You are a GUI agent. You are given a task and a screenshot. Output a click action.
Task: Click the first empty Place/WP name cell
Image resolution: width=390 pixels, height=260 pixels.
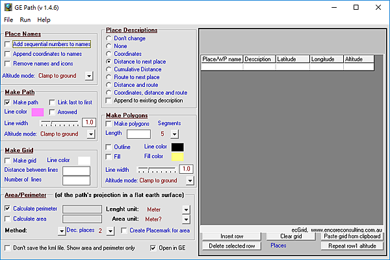pyautogui.click(x=222, y=67)
